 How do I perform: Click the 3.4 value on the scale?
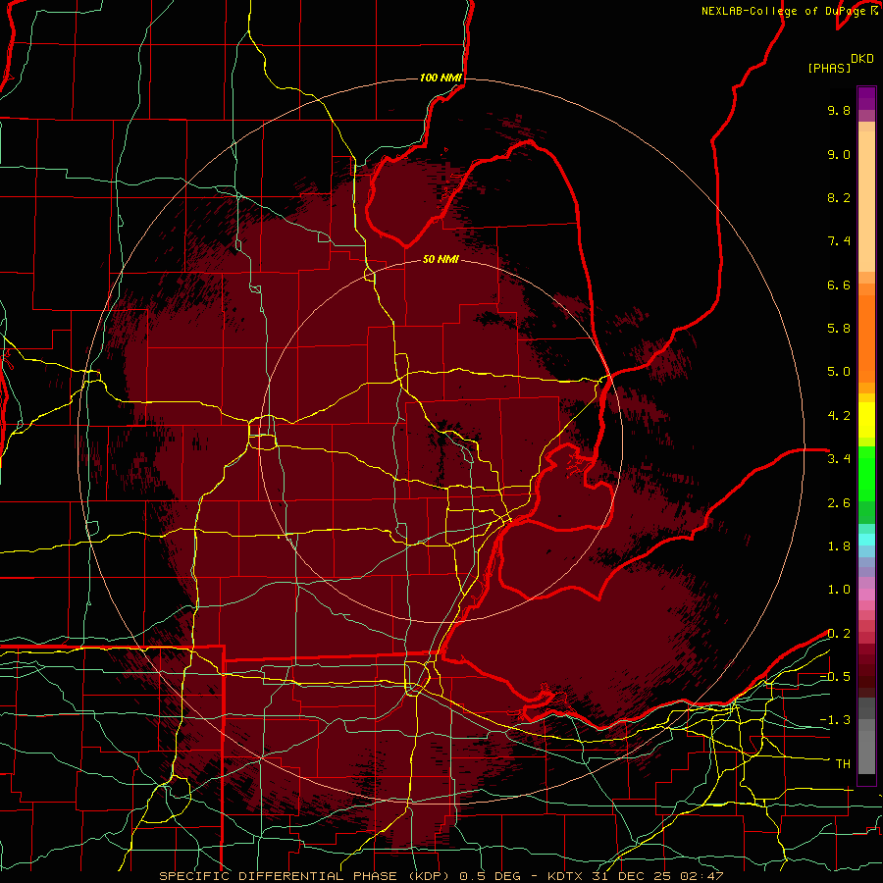[x=839, y=459]
